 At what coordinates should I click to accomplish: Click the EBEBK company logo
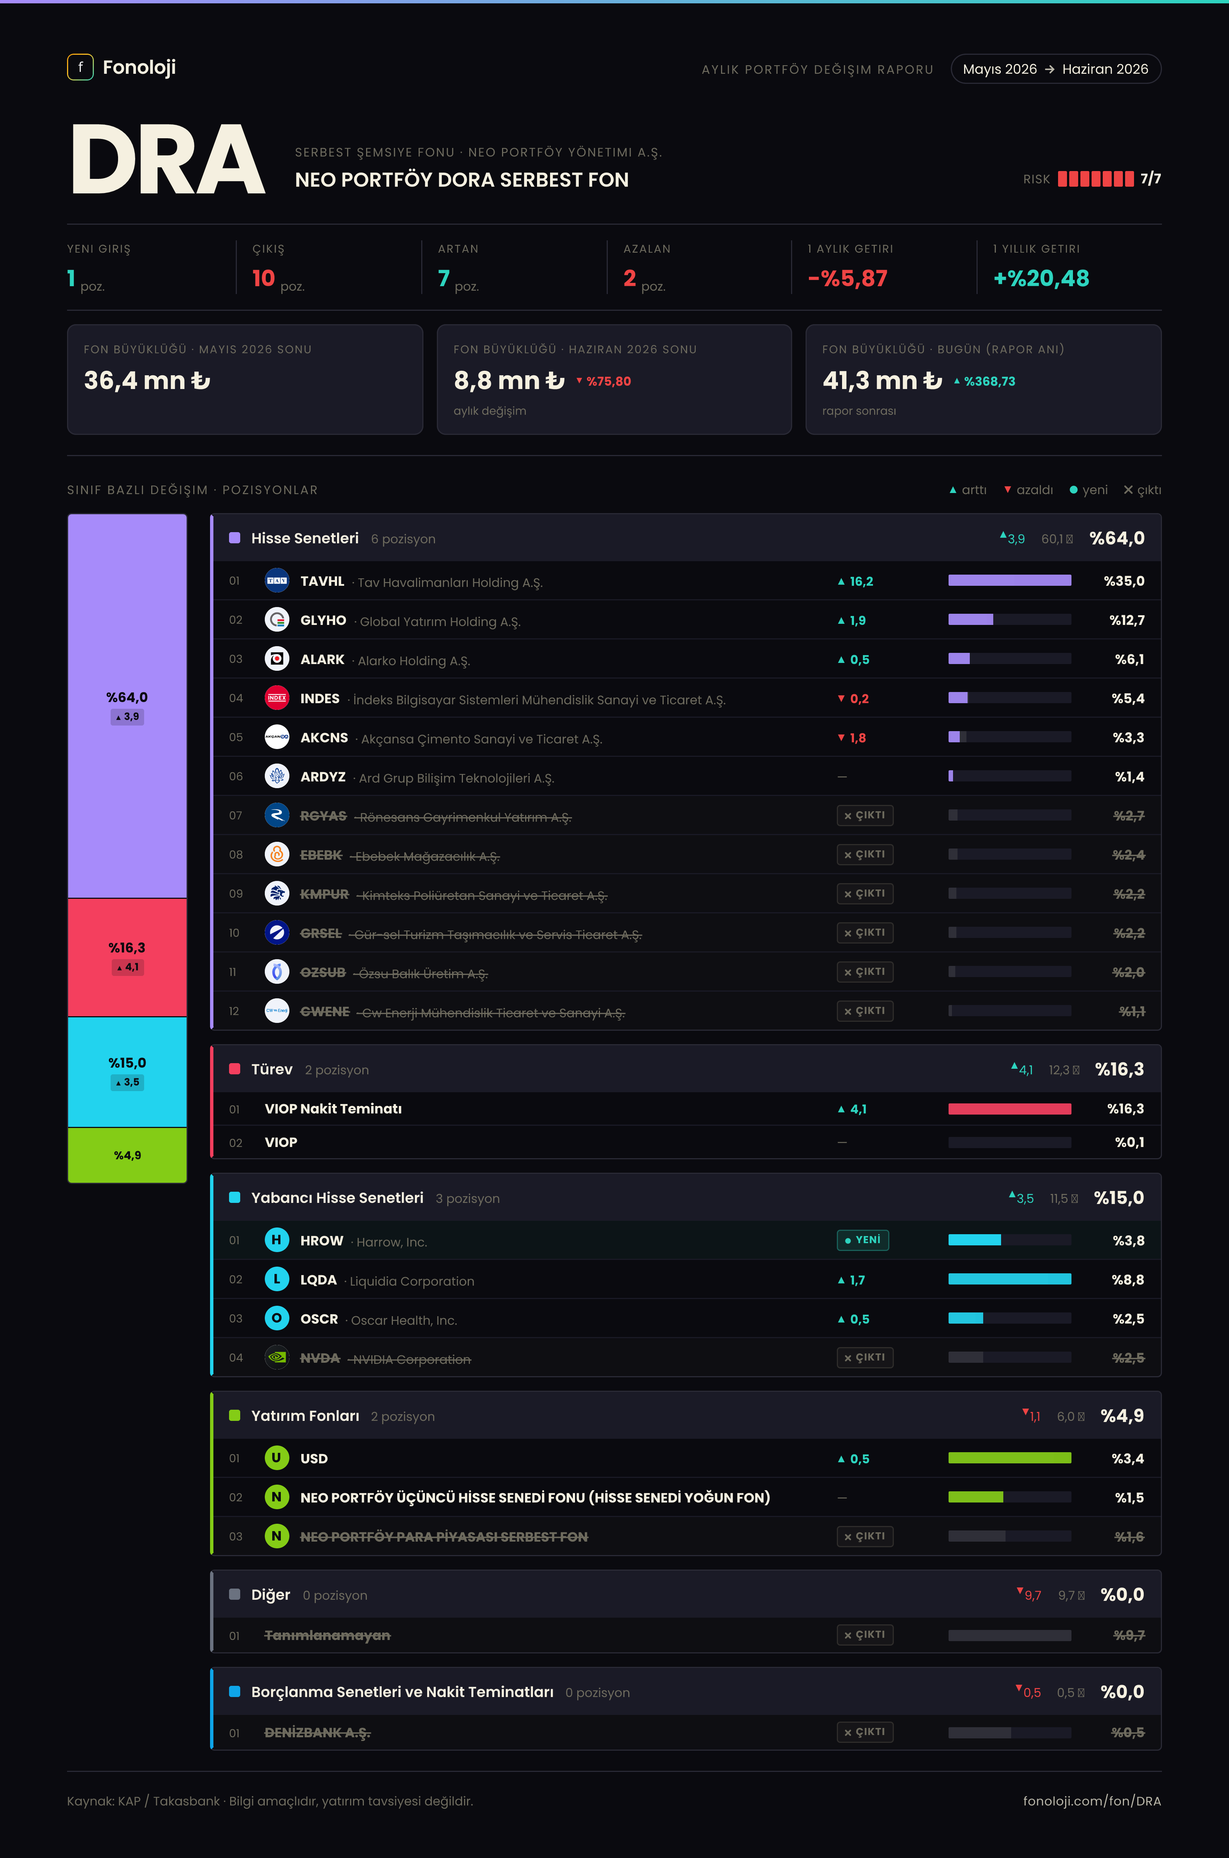pyautogui.click(x=277, y=855)
